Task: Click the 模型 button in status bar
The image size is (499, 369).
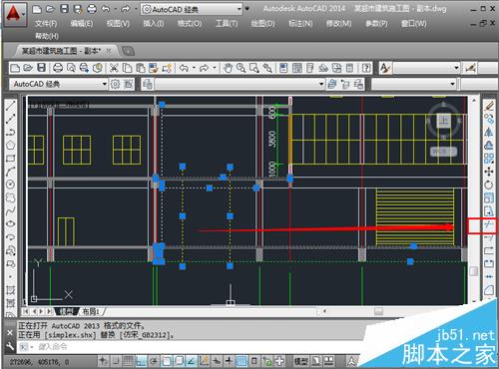Action: [301, 361]
